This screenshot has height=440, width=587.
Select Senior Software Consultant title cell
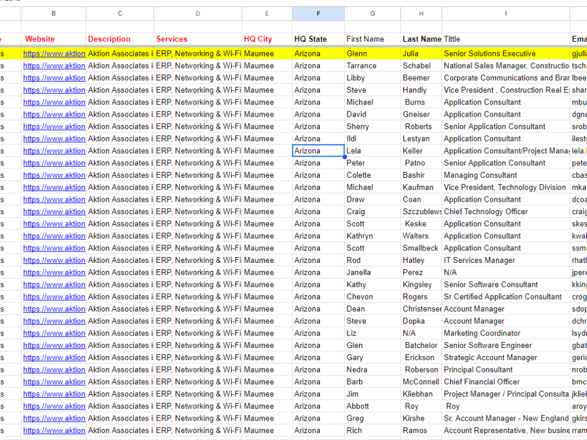506,285
